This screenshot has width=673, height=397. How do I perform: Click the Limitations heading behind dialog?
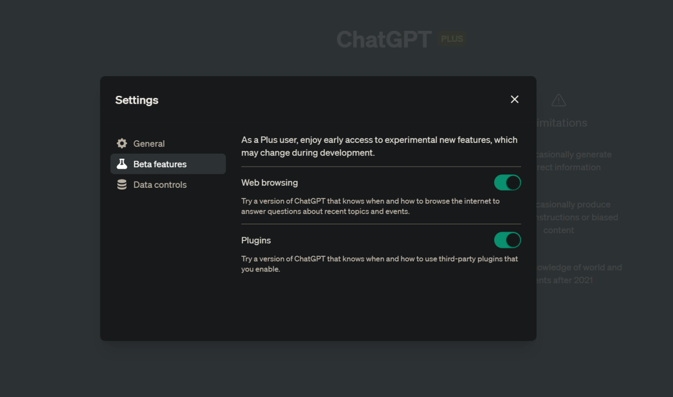click(562, 123)
